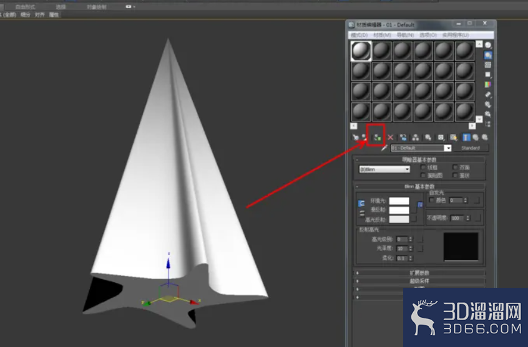
Task: Open the 导航(N) menu
Action: [x=405, y=35]
